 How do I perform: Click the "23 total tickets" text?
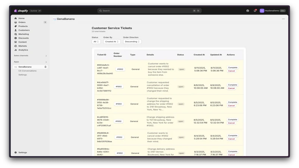coord(98,31)
